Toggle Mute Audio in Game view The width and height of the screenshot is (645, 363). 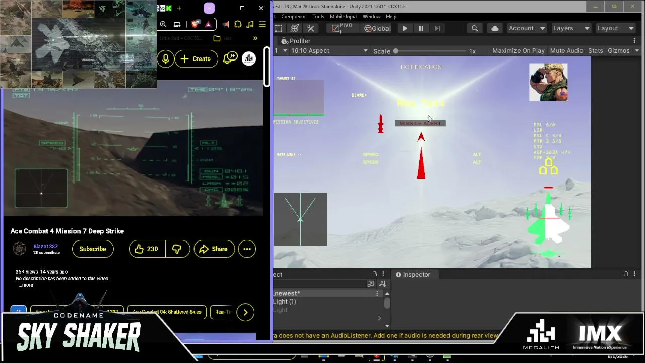[566, 51]
